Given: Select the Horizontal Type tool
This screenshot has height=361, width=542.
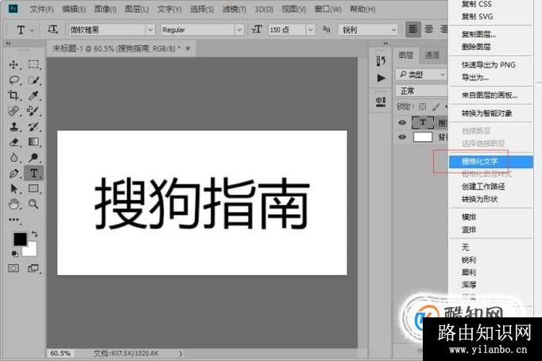Looking at the screenshot, I should click(x=33, y=173).
